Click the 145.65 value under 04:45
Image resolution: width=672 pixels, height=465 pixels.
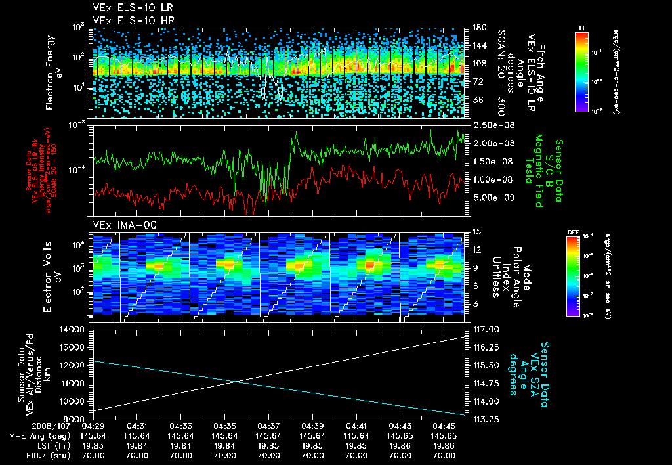444,436
